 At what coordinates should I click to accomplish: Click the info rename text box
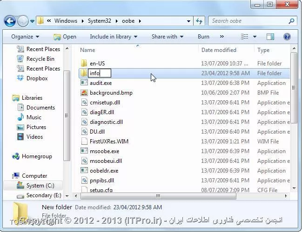[x=100, y=73]
